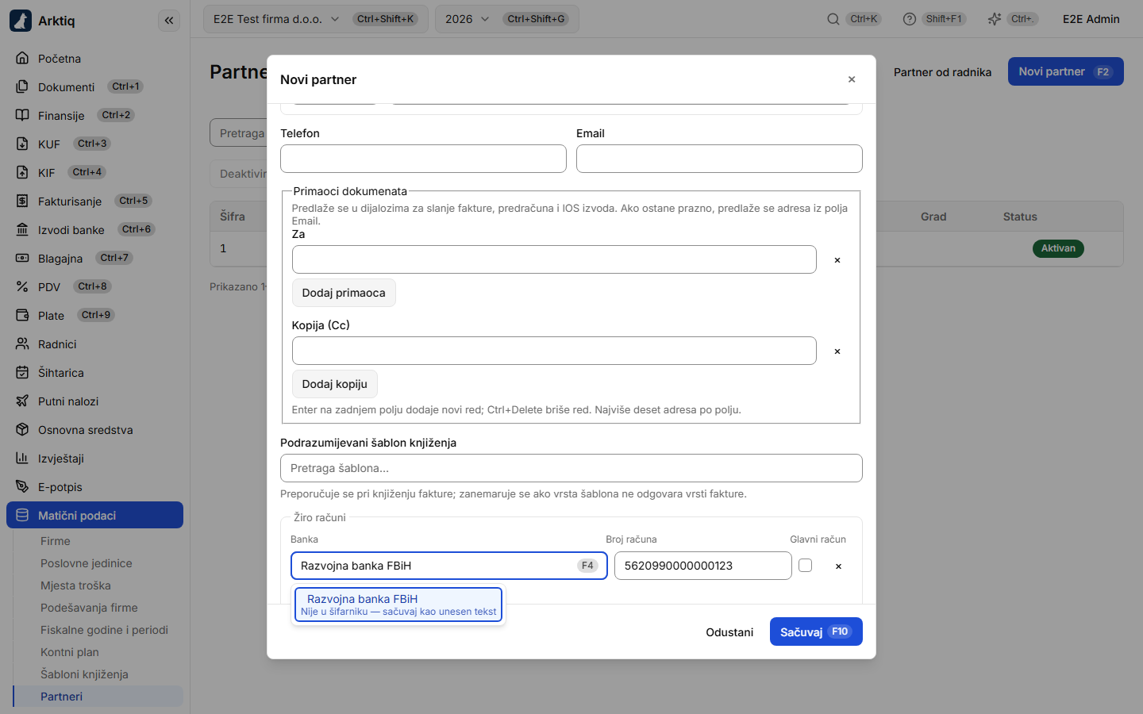
Task: Click the Šihtarica calendar icon
Action: tap(22, 373)
